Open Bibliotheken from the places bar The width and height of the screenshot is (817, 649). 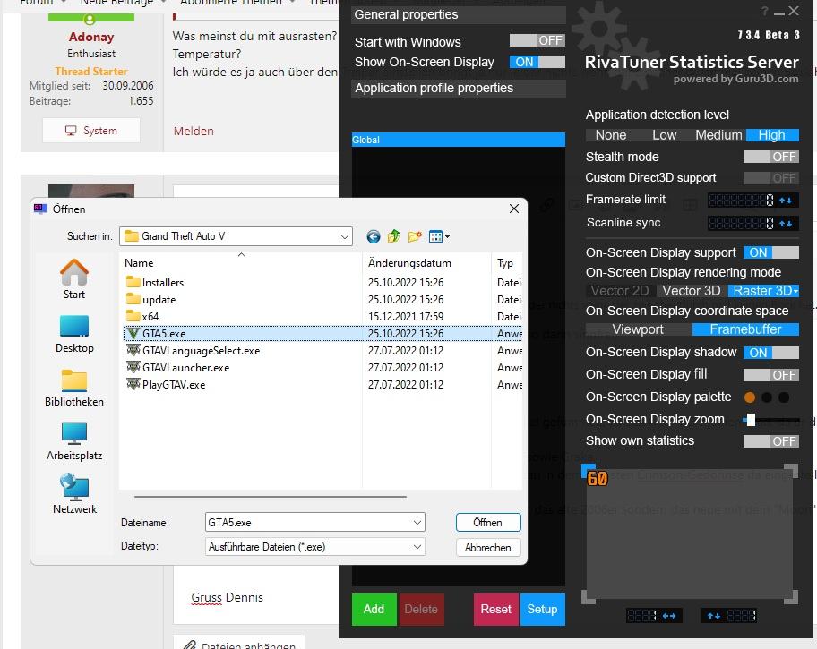tap(74, 388)
